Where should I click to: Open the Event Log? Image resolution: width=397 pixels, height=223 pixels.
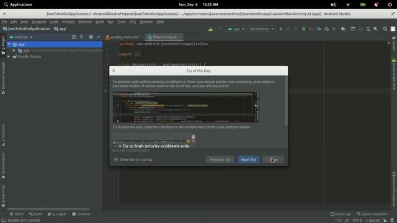[341, 214]
